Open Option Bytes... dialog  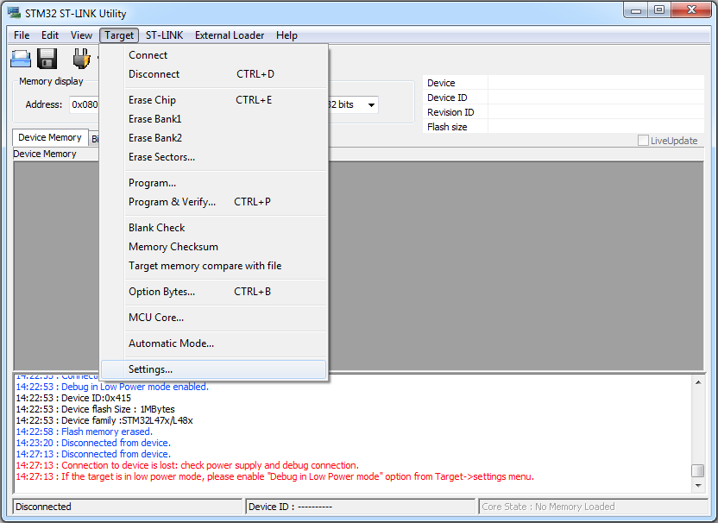(x=213, y=292)
